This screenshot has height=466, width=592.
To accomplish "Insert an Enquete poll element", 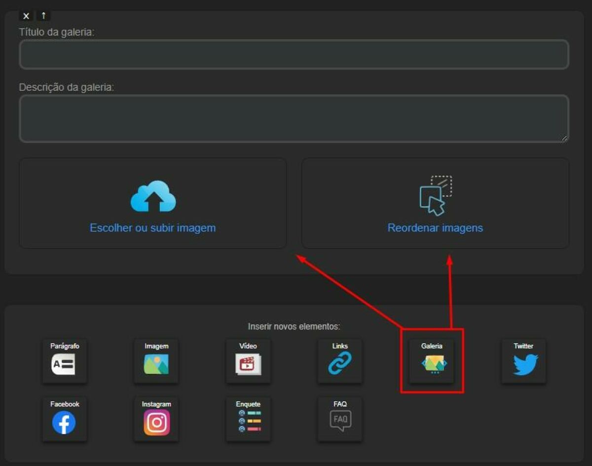I will (x=248, y=419).
